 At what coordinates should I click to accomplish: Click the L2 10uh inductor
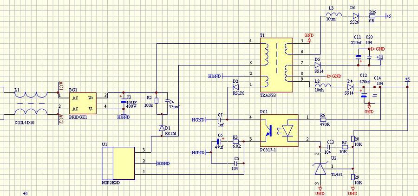[324, 85]
